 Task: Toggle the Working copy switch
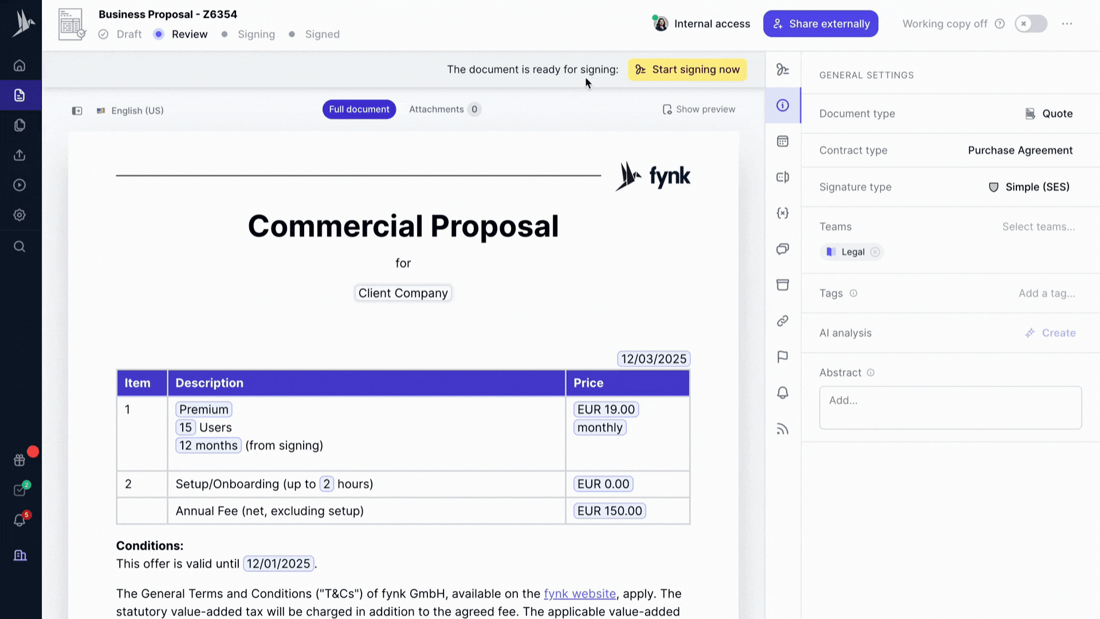pyautogui.click(x=1031, y=23)
